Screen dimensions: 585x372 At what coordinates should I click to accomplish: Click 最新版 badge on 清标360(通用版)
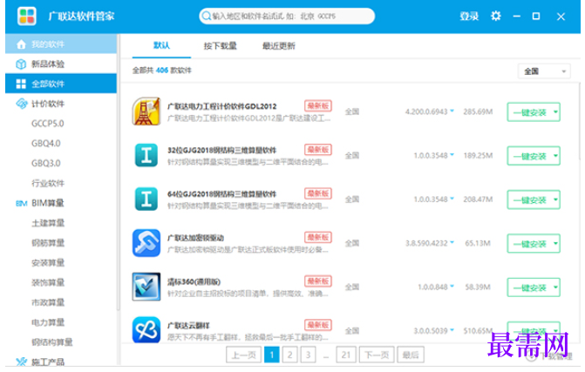(x=318, y=281)
